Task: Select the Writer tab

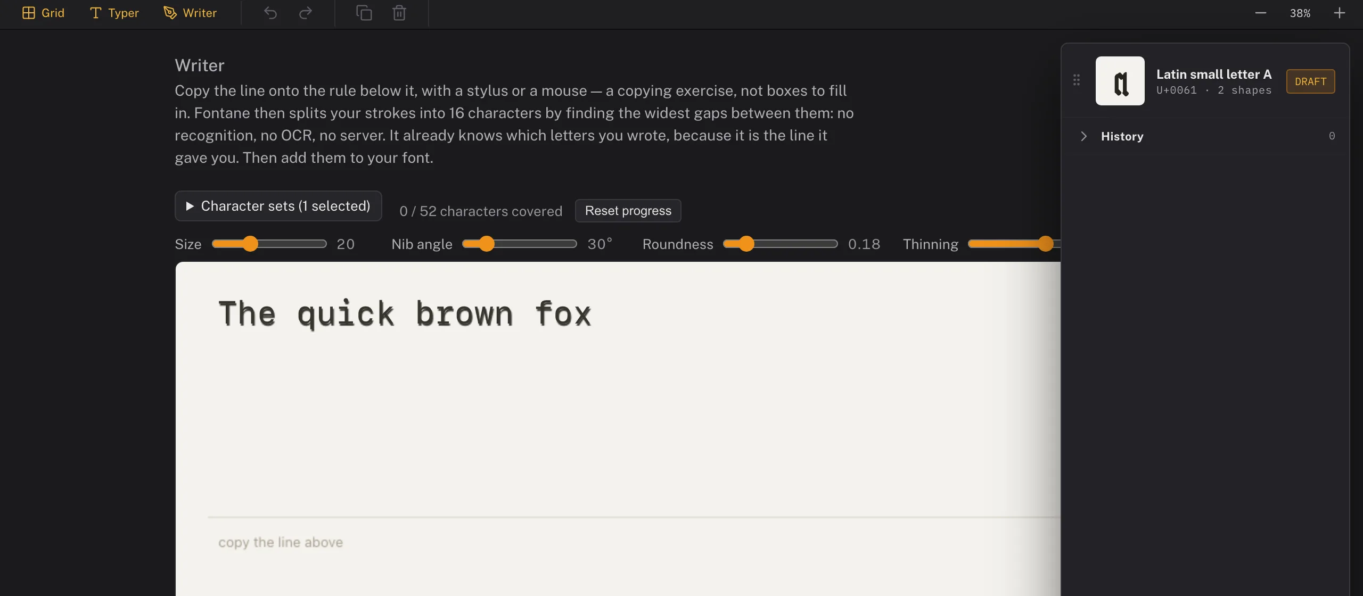Action: point(190,13)
